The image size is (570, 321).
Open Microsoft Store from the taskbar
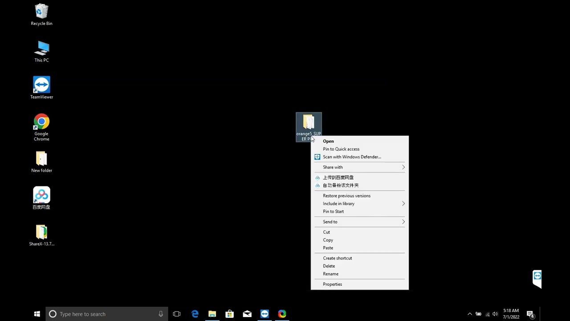[x=229, y=314]
